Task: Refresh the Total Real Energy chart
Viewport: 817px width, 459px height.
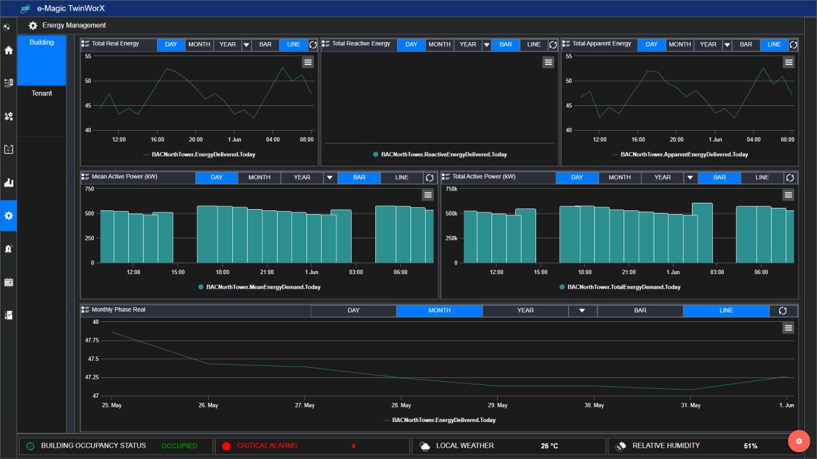Action: 313,45
